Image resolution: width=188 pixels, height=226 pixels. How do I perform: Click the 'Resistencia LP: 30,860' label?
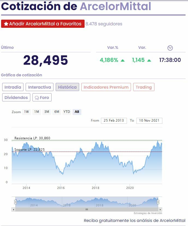(32, 138)
